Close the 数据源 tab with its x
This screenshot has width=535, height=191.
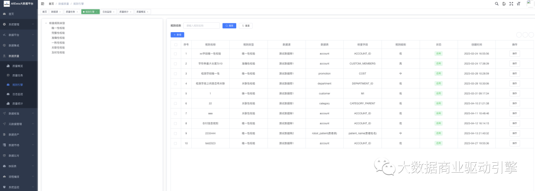click(x=60, y=11)
